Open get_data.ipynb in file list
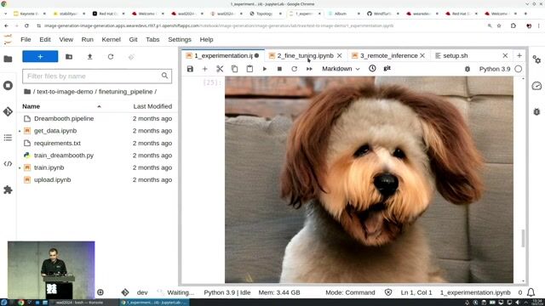This screenshot has height=306, width=545. [x=55, y=131]
